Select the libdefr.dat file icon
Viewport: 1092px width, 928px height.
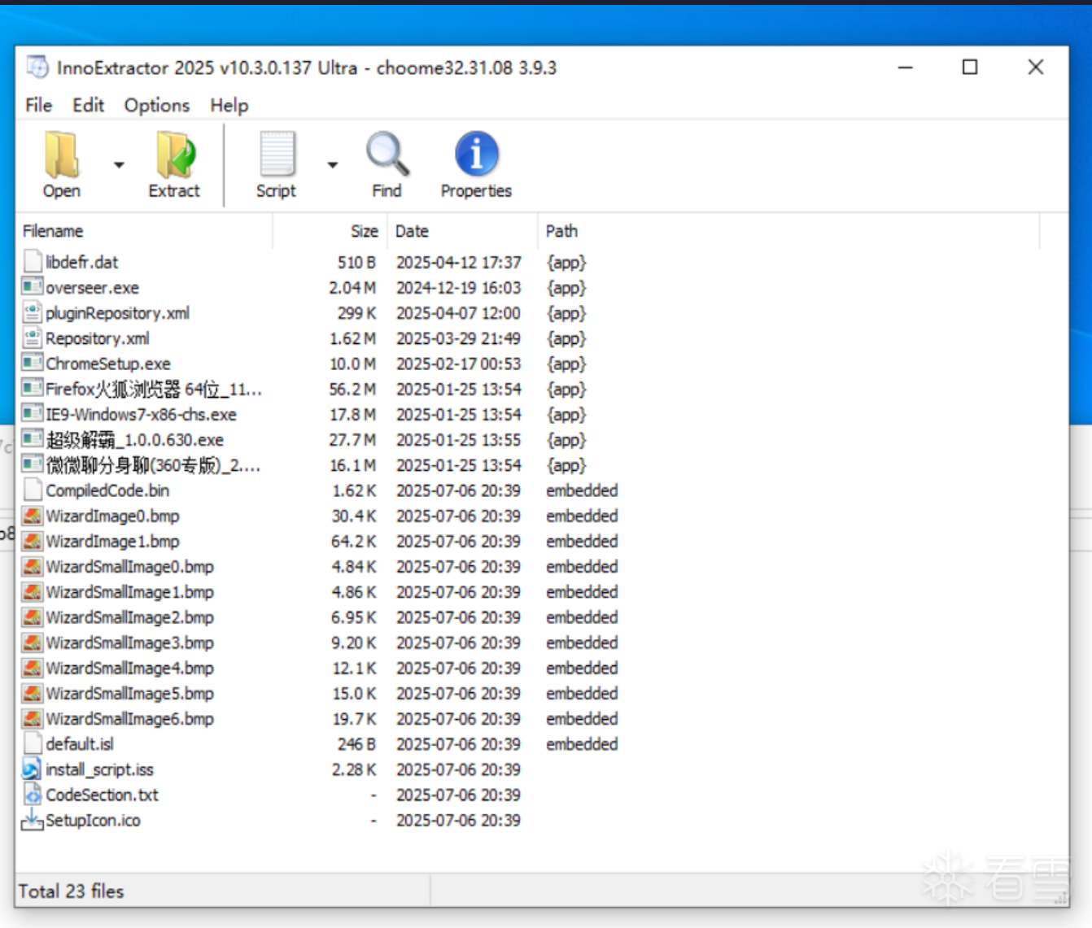click(x=33, y=262)
